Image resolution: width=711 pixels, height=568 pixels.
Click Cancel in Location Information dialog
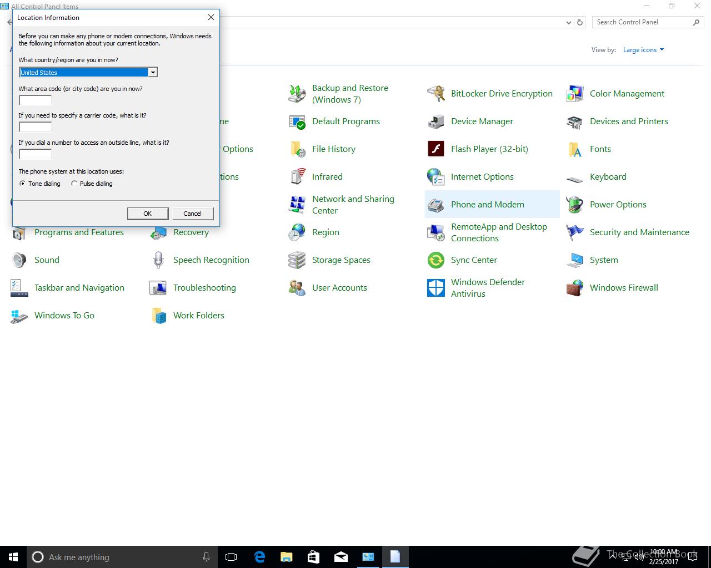[x=192, y=214]
